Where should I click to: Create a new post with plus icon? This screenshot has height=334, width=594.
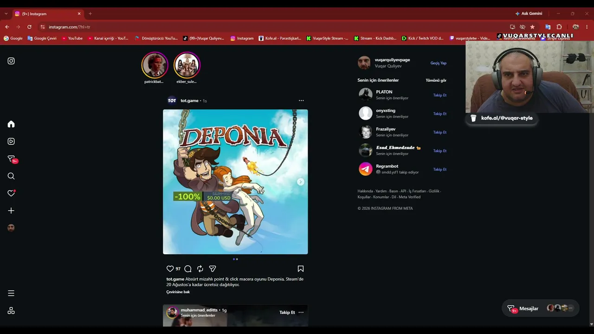pos(11,211)
